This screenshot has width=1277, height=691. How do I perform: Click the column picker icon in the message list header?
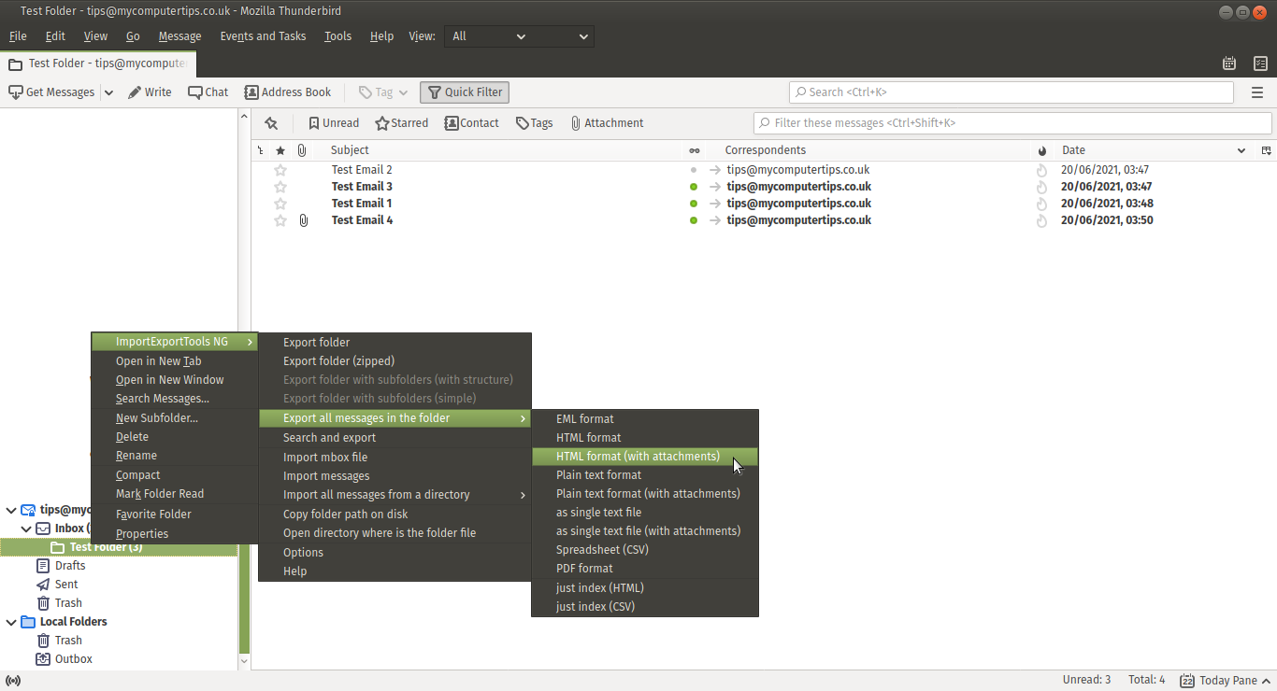click(1267, 150)
